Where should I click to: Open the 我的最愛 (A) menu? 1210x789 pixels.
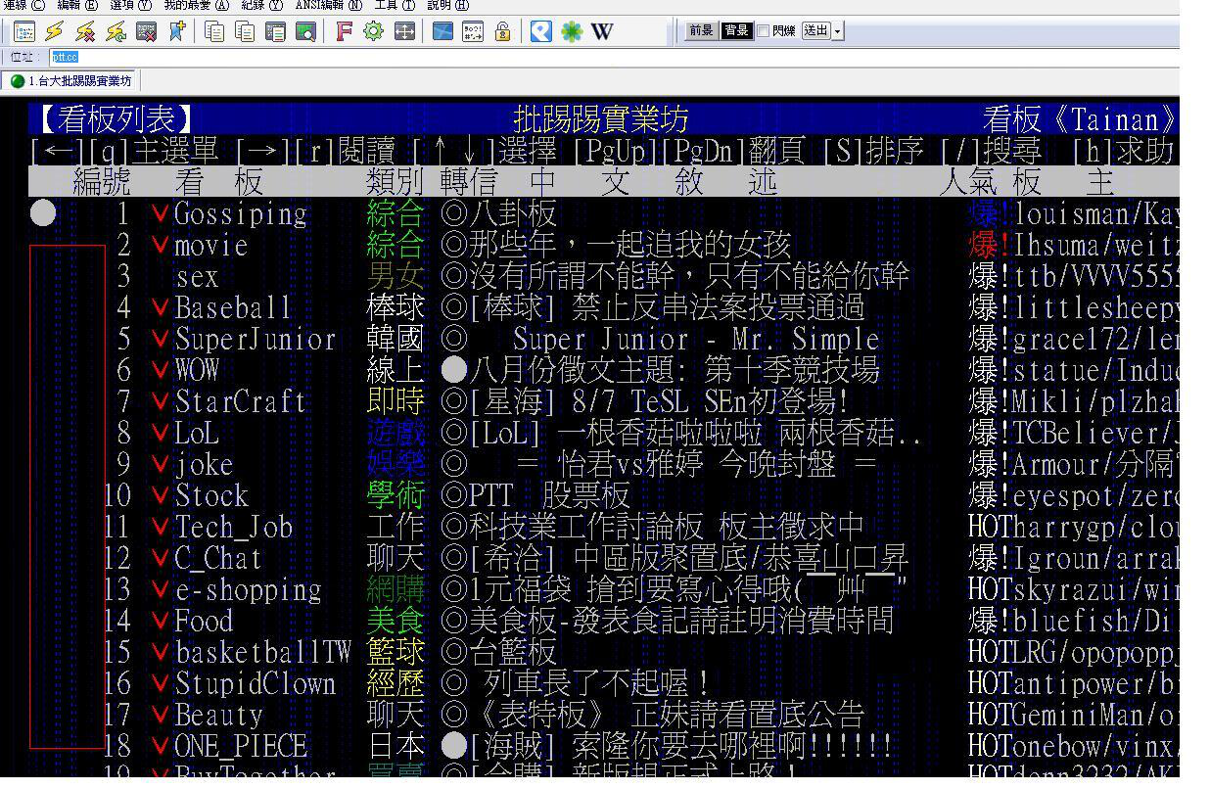196,5
